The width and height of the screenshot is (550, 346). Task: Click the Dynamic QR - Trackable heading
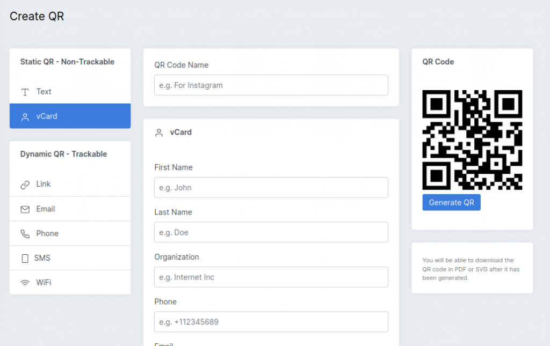pyautogui.click(x=63, y=154)
